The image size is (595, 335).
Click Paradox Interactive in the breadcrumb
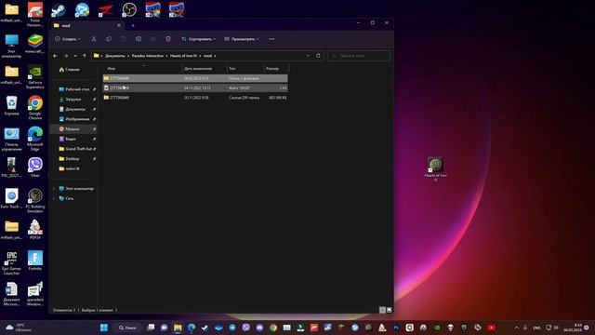click(x=148, y=56)
